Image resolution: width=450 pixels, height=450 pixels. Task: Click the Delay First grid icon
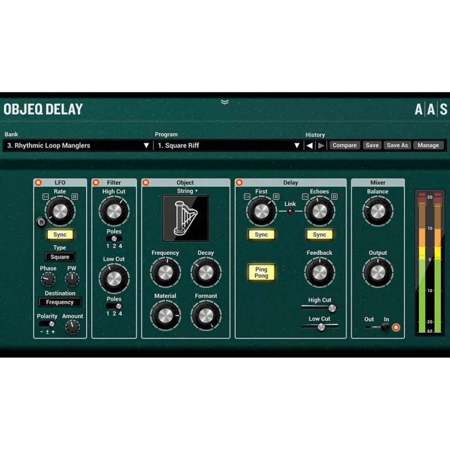click(x=276, y=197)
